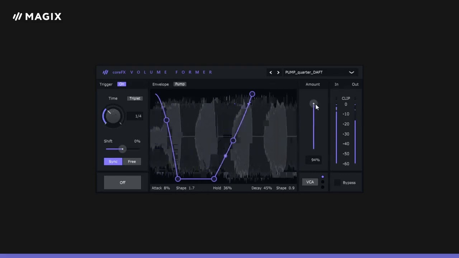Click the MAGIX logo

click(x=37, y=16)
